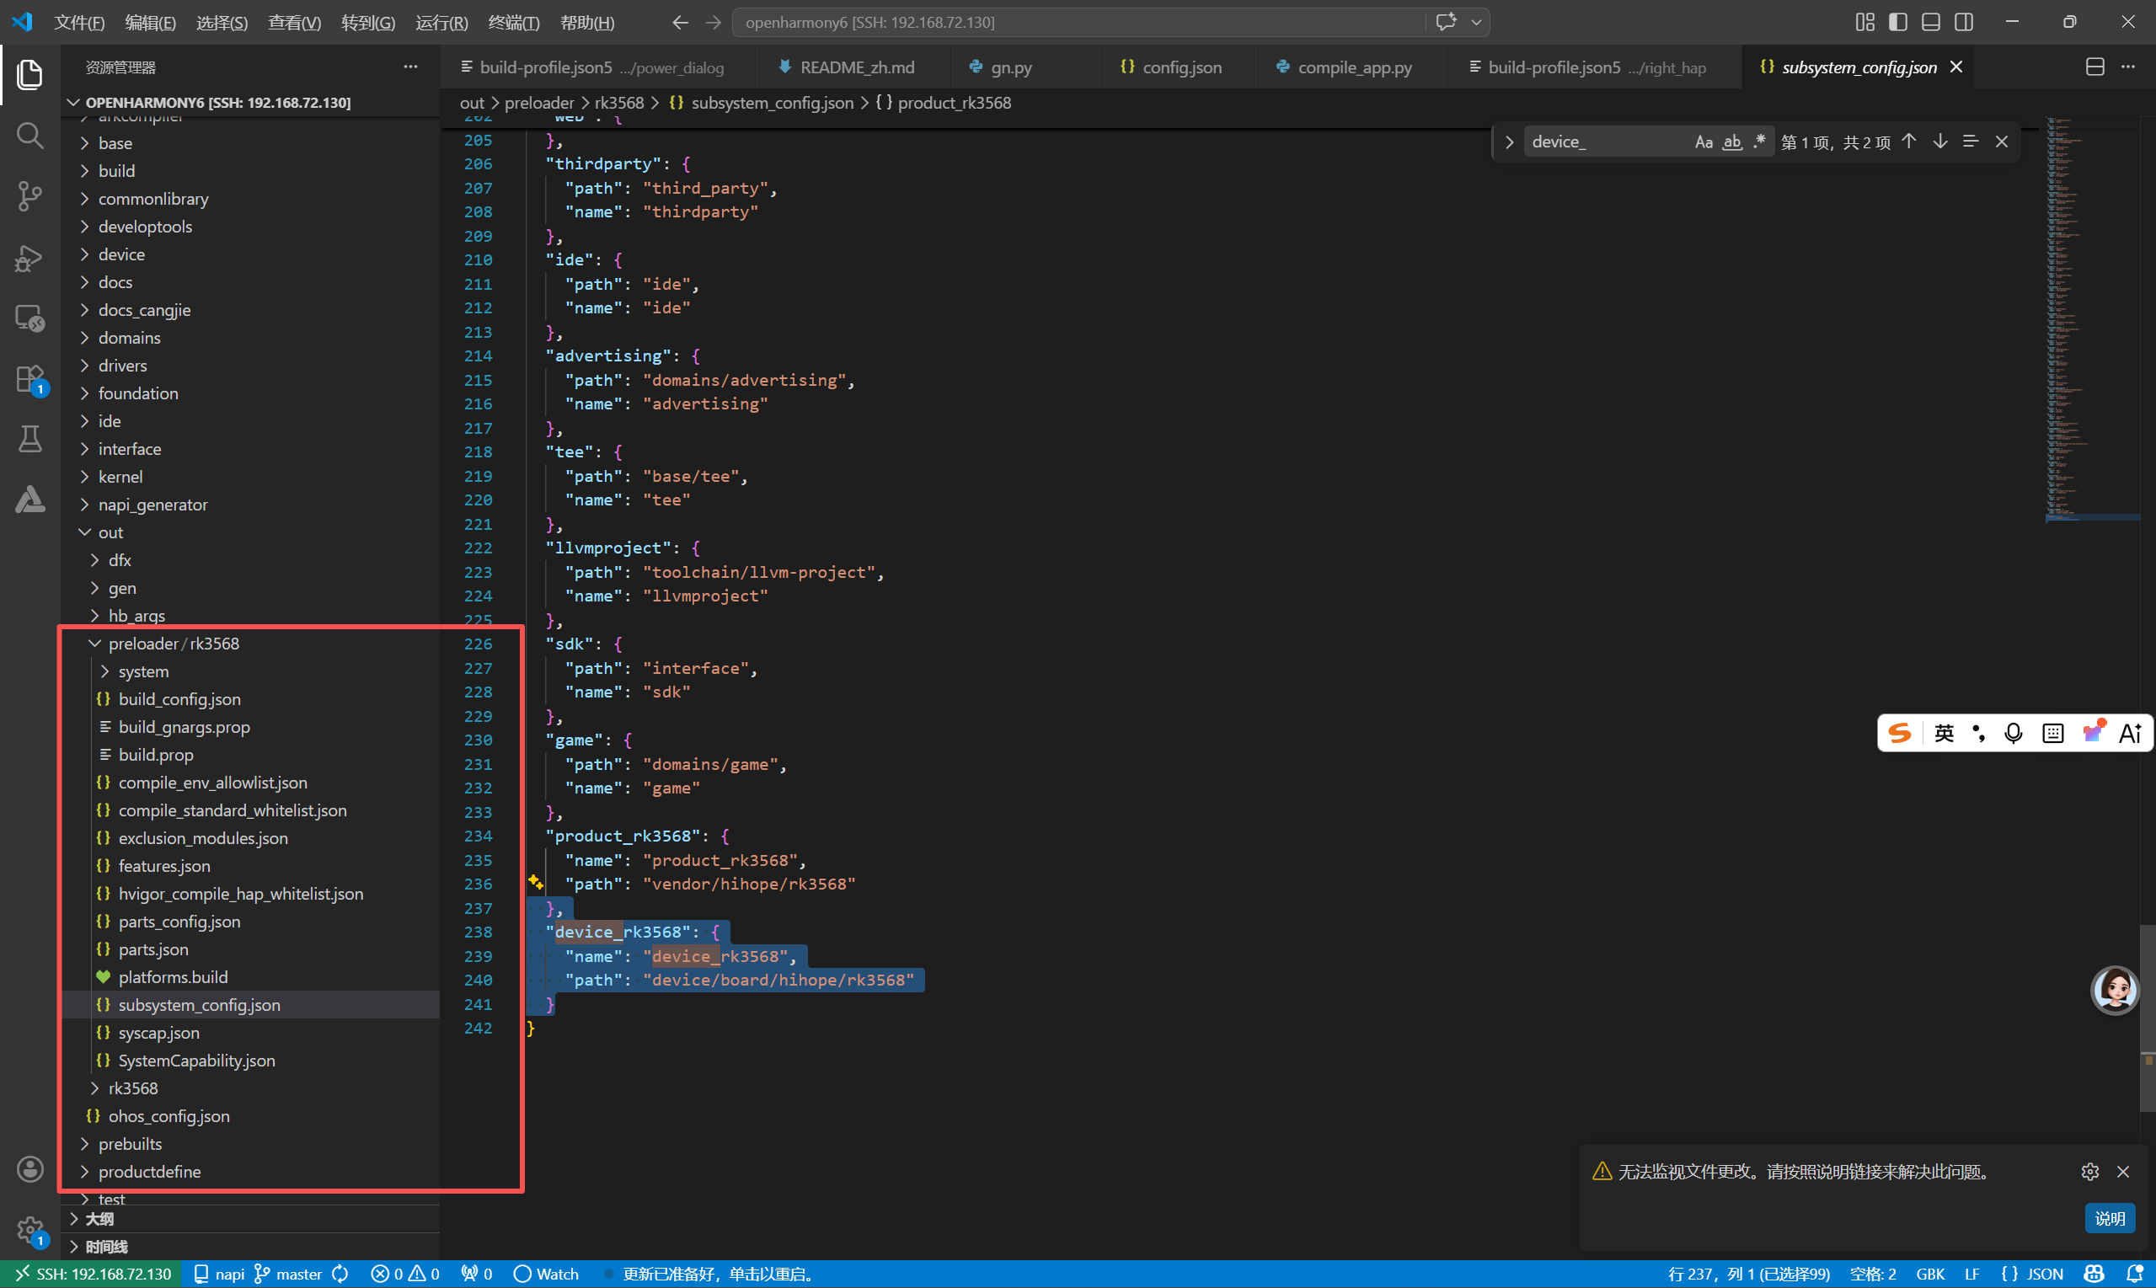Viewport: 2156px width, 1288px height.
Task: Open Manage gear in activity bar
Action: (29, 1228)
